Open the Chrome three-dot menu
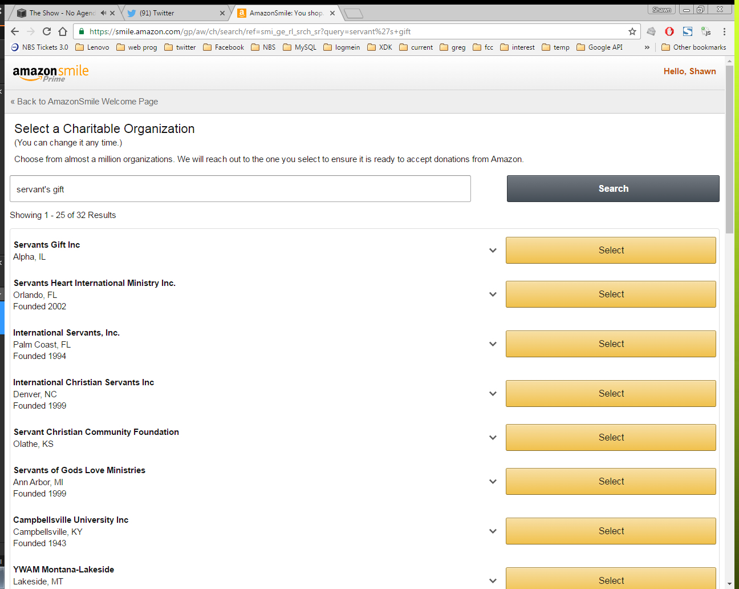This screenshot has width=739, height=589. [x=724, y=31]
